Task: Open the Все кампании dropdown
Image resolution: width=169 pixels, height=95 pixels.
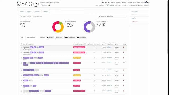Action: pyautogui.click(x=31, y=37)
